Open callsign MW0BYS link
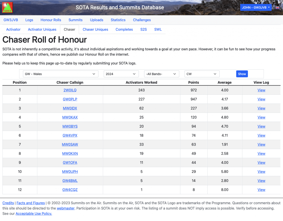Viewport: 283px width, 221px height. pyautogui.click(x=70, y=126)
